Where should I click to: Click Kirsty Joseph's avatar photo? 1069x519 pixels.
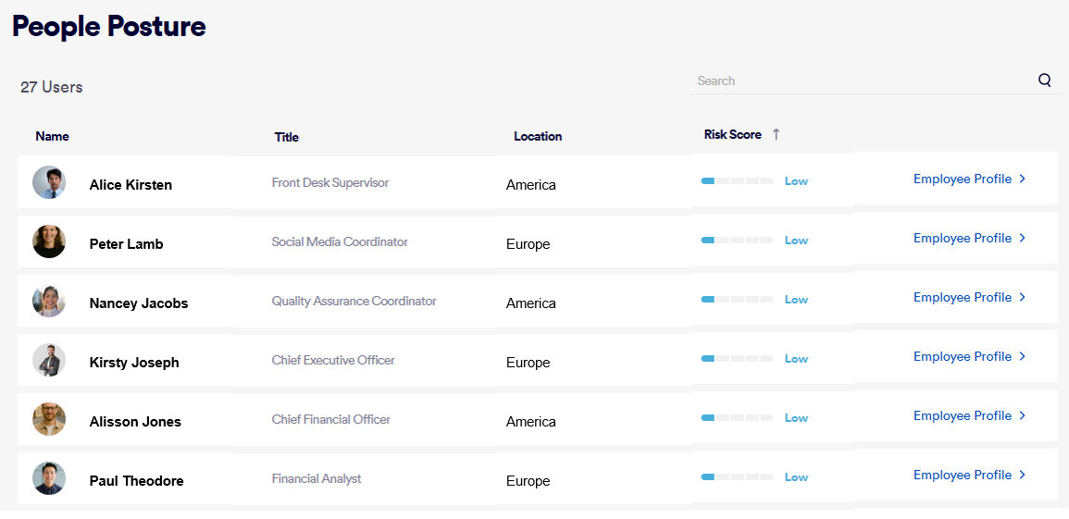click(x=49, y=360)
